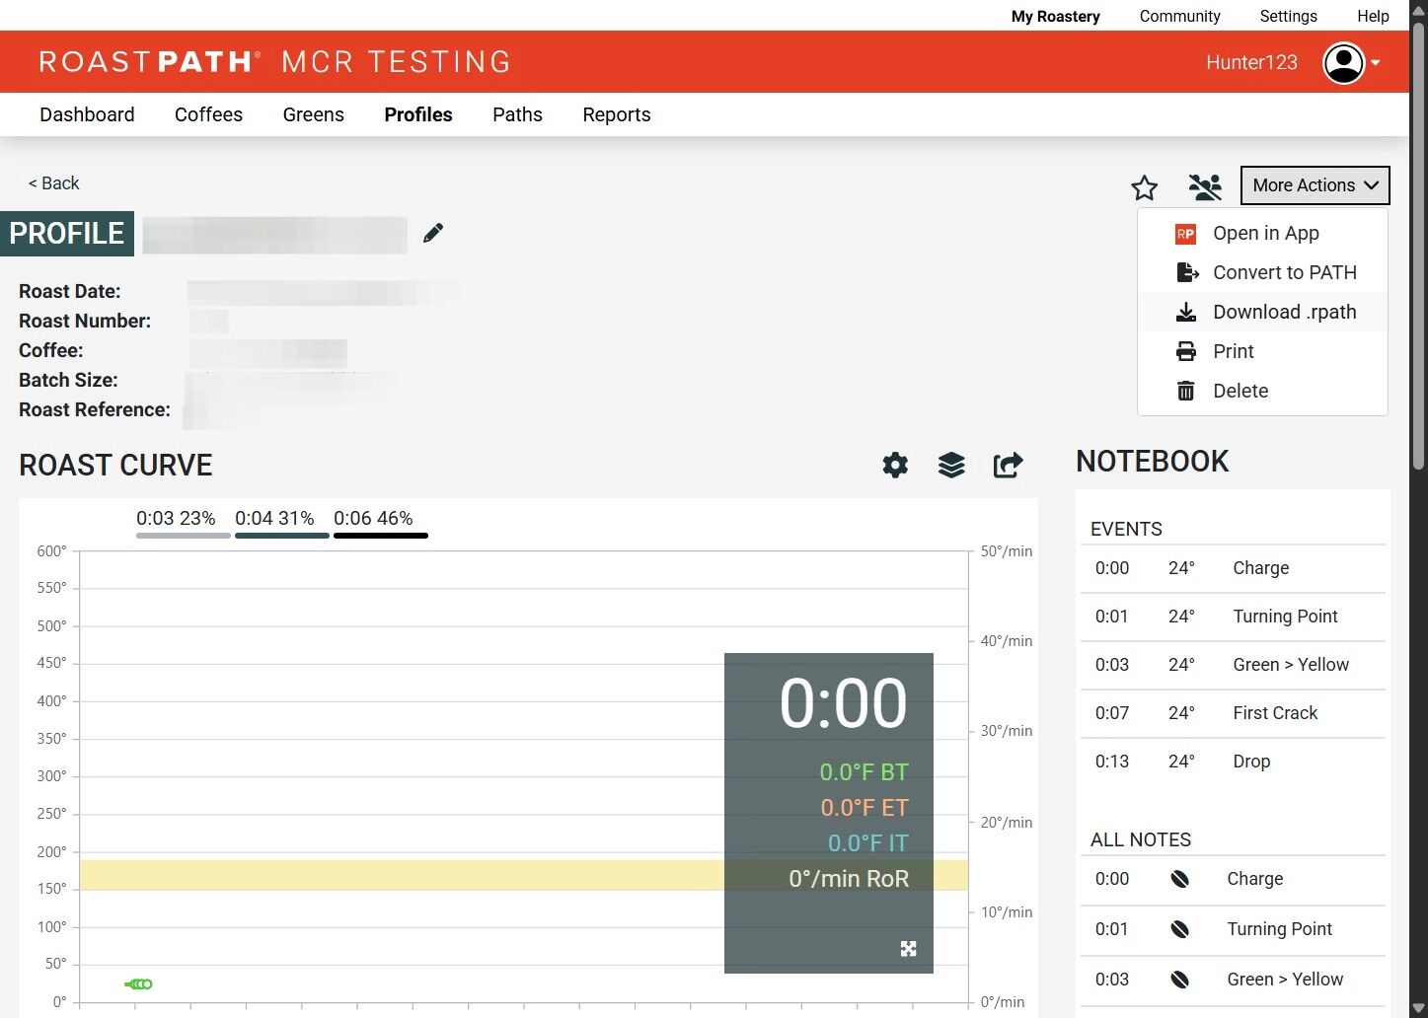
Task: Select the Turning Point event at 0:01
Action: [x=1234, y=617]
